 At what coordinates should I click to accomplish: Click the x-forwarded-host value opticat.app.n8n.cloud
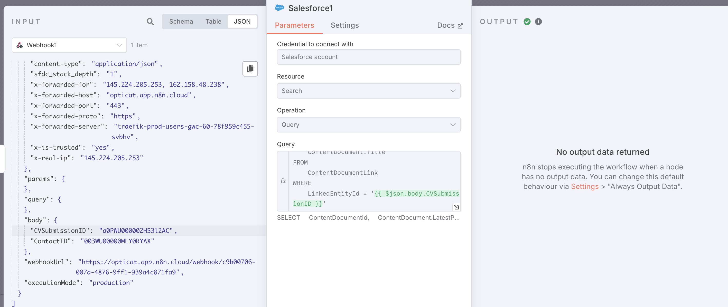tap(149, 95)
